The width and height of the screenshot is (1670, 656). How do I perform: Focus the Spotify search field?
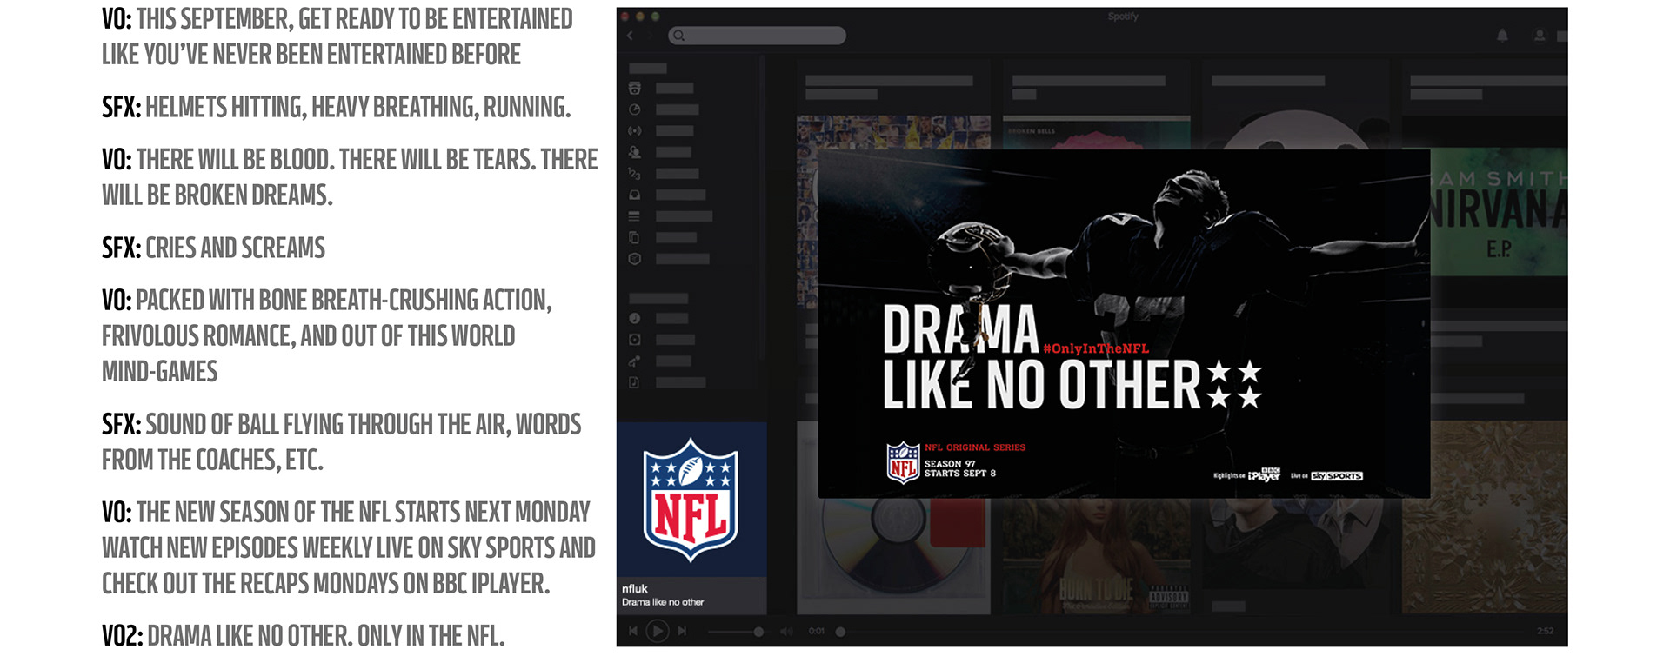(x=757, y=36)
